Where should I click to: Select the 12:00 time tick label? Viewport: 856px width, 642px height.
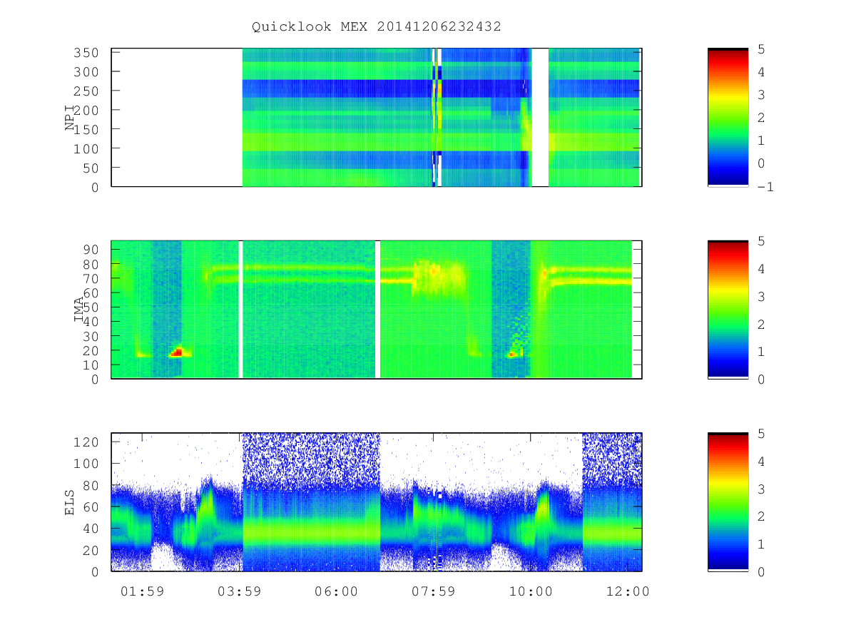click(x=628, y=591)
